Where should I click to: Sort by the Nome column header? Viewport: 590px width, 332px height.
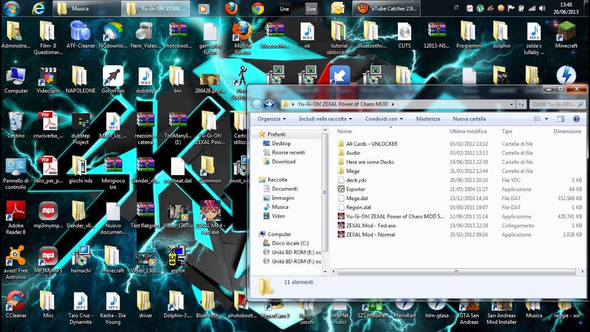click(390, 131)
